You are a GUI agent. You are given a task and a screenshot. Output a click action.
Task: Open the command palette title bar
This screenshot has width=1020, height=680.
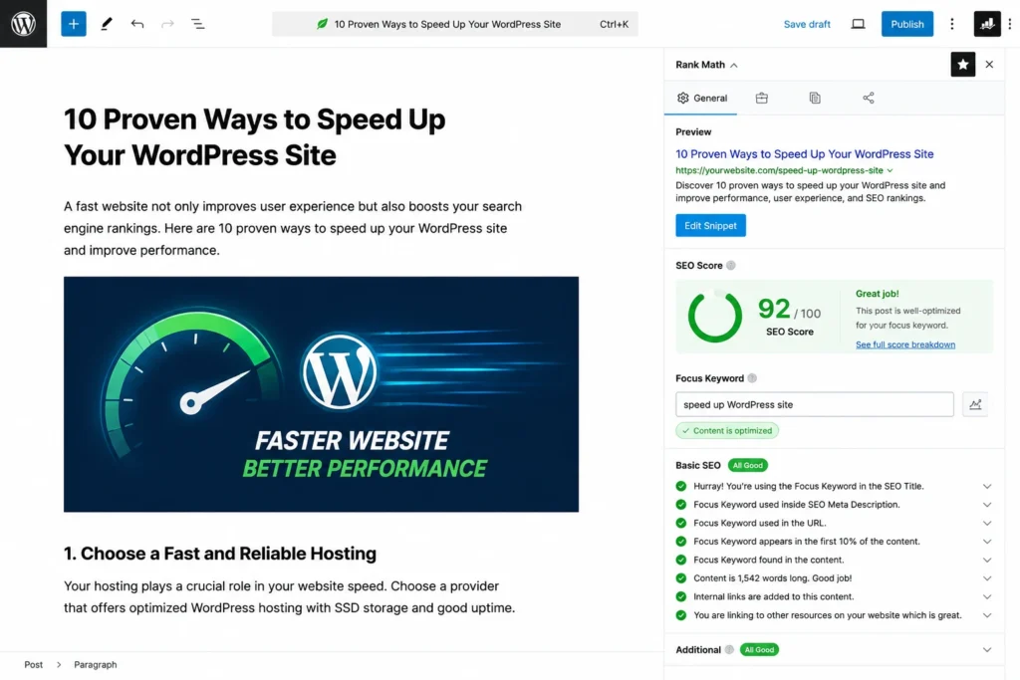point(454,24)
